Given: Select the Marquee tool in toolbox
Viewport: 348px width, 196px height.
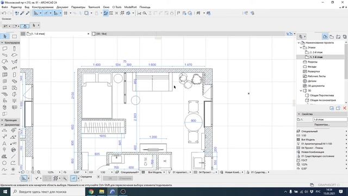Looking at the screenshot, I should tap(15, 36).
